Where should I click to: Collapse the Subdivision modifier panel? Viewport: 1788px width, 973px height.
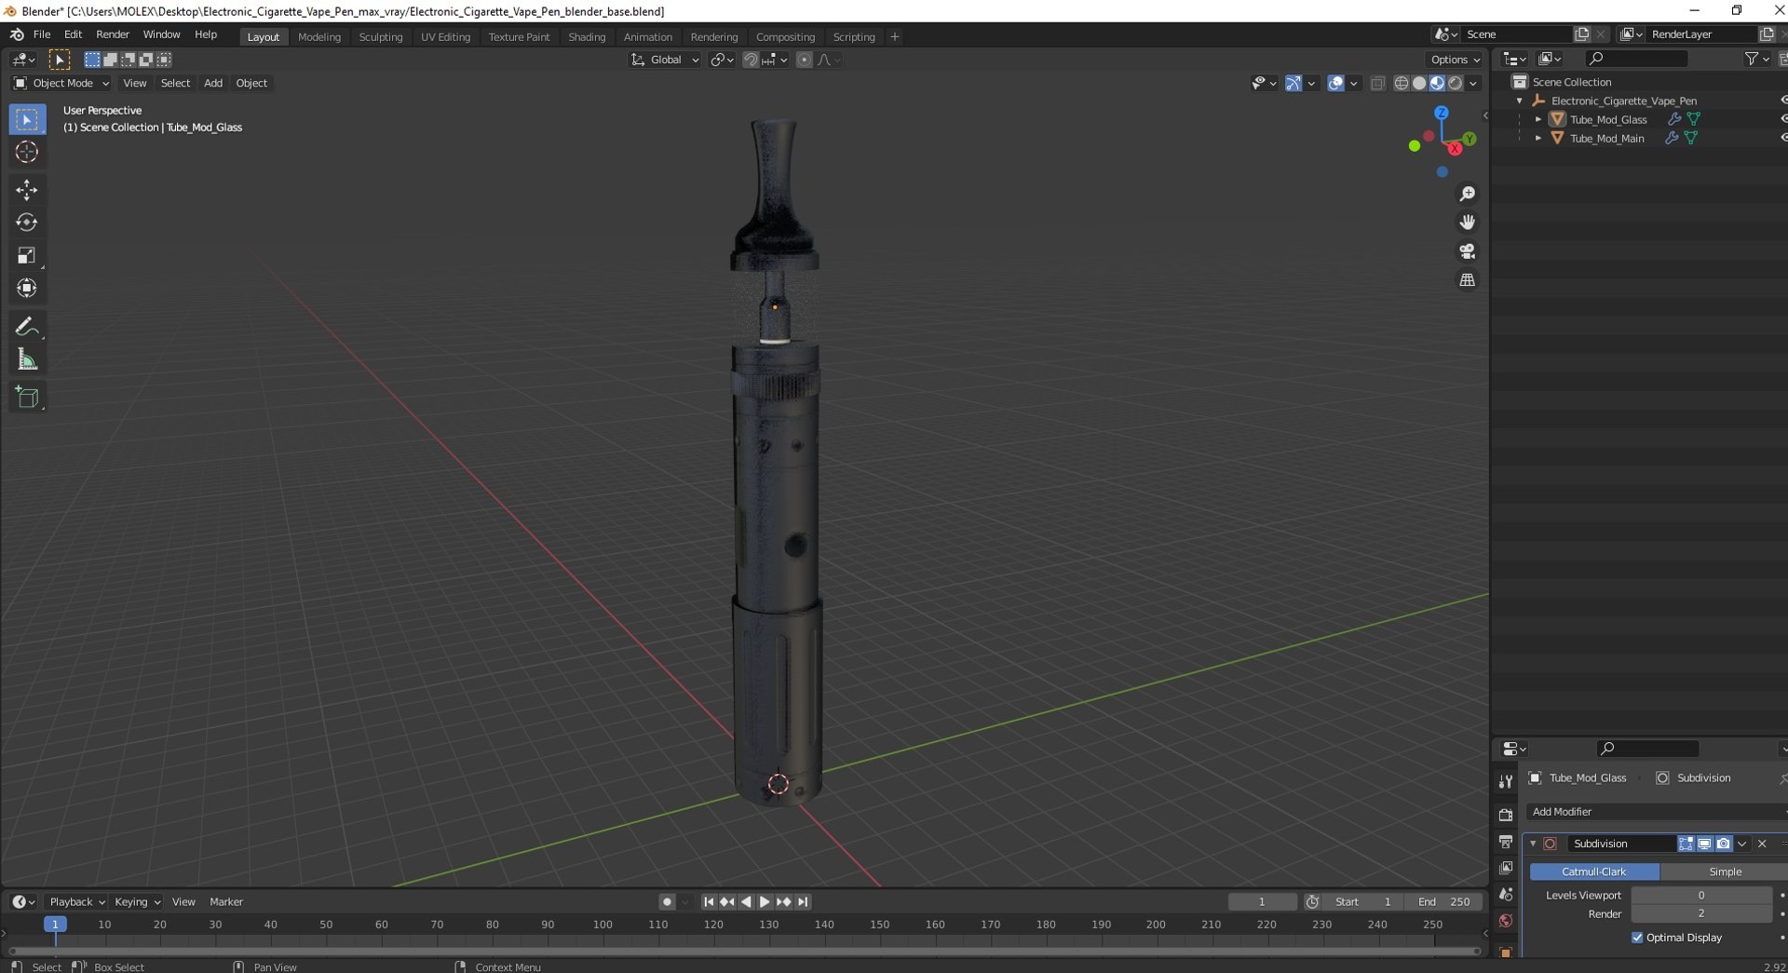[x=1534, y=844]
